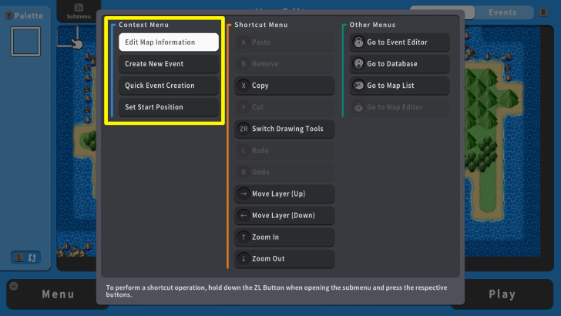
Task: Click the A button icon beside Paste
Action: click(244, 42)
